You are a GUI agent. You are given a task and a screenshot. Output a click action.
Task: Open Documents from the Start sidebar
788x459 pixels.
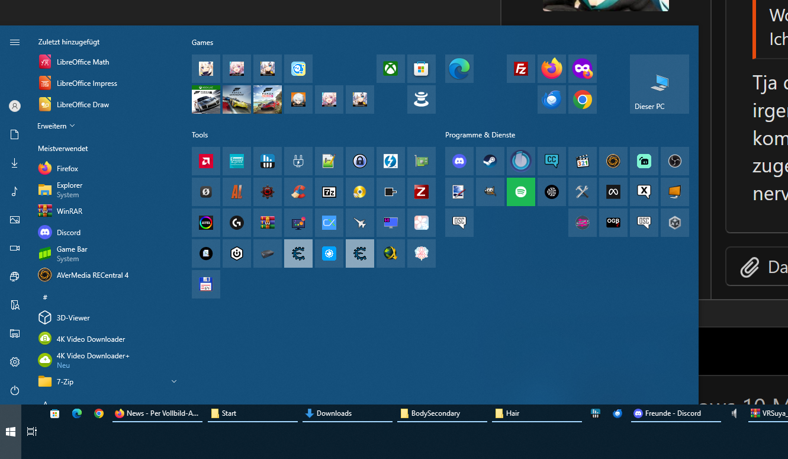click(15, 134)
